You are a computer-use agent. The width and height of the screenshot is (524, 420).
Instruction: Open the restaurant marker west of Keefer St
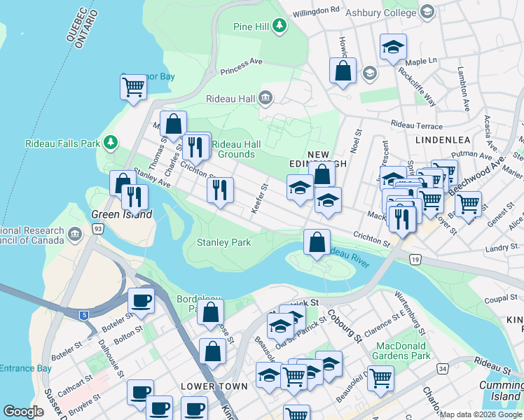[220, 192]
